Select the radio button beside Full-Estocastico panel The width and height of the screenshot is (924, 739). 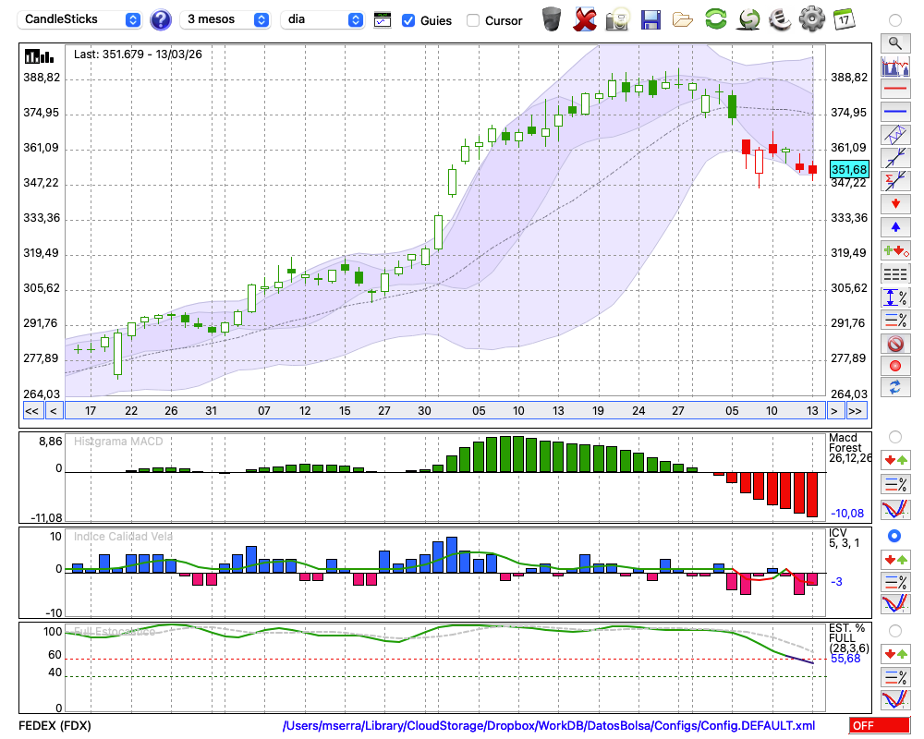point(894,631)
